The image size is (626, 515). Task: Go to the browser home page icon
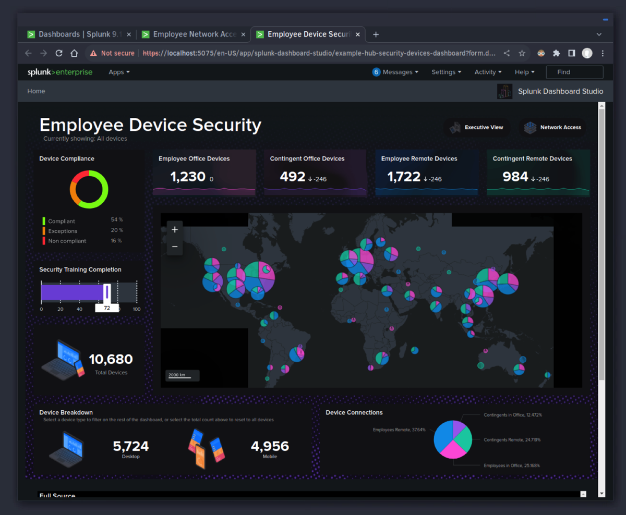point(74,53)
